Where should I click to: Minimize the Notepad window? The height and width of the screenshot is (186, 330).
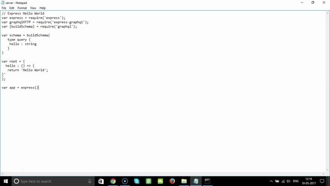(x=302, y=3)
